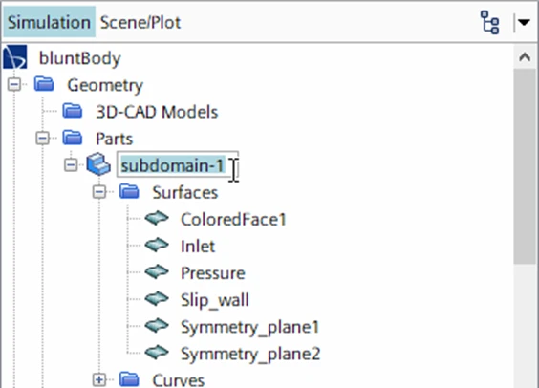Expand the Curves folder
Viewport: 539px width, 388px height.
(x=99, y=379)
